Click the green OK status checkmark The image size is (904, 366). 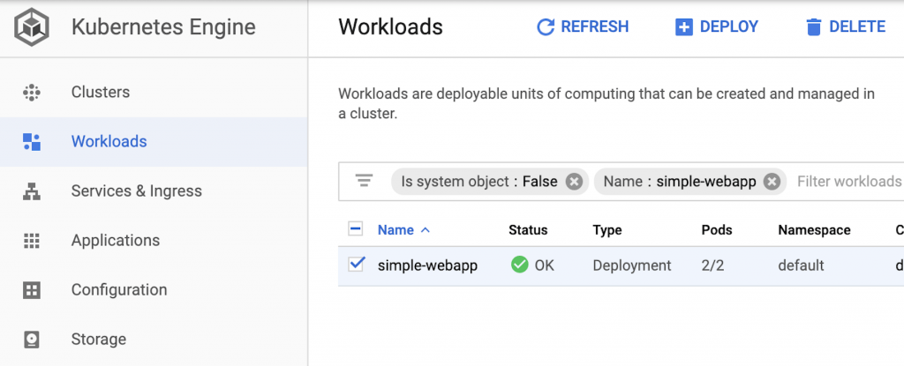pyautogui.click(x=519, y=265)
